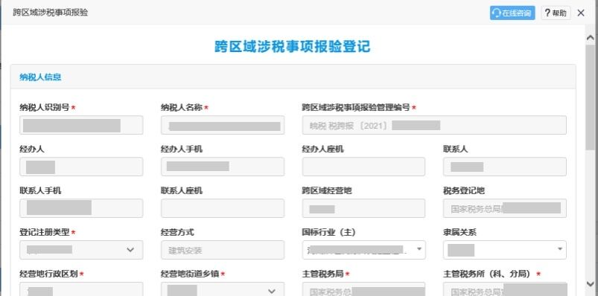Click the 跨区域涉税事项报验登记 page title
598x296 pixels.
pos(293,46)
